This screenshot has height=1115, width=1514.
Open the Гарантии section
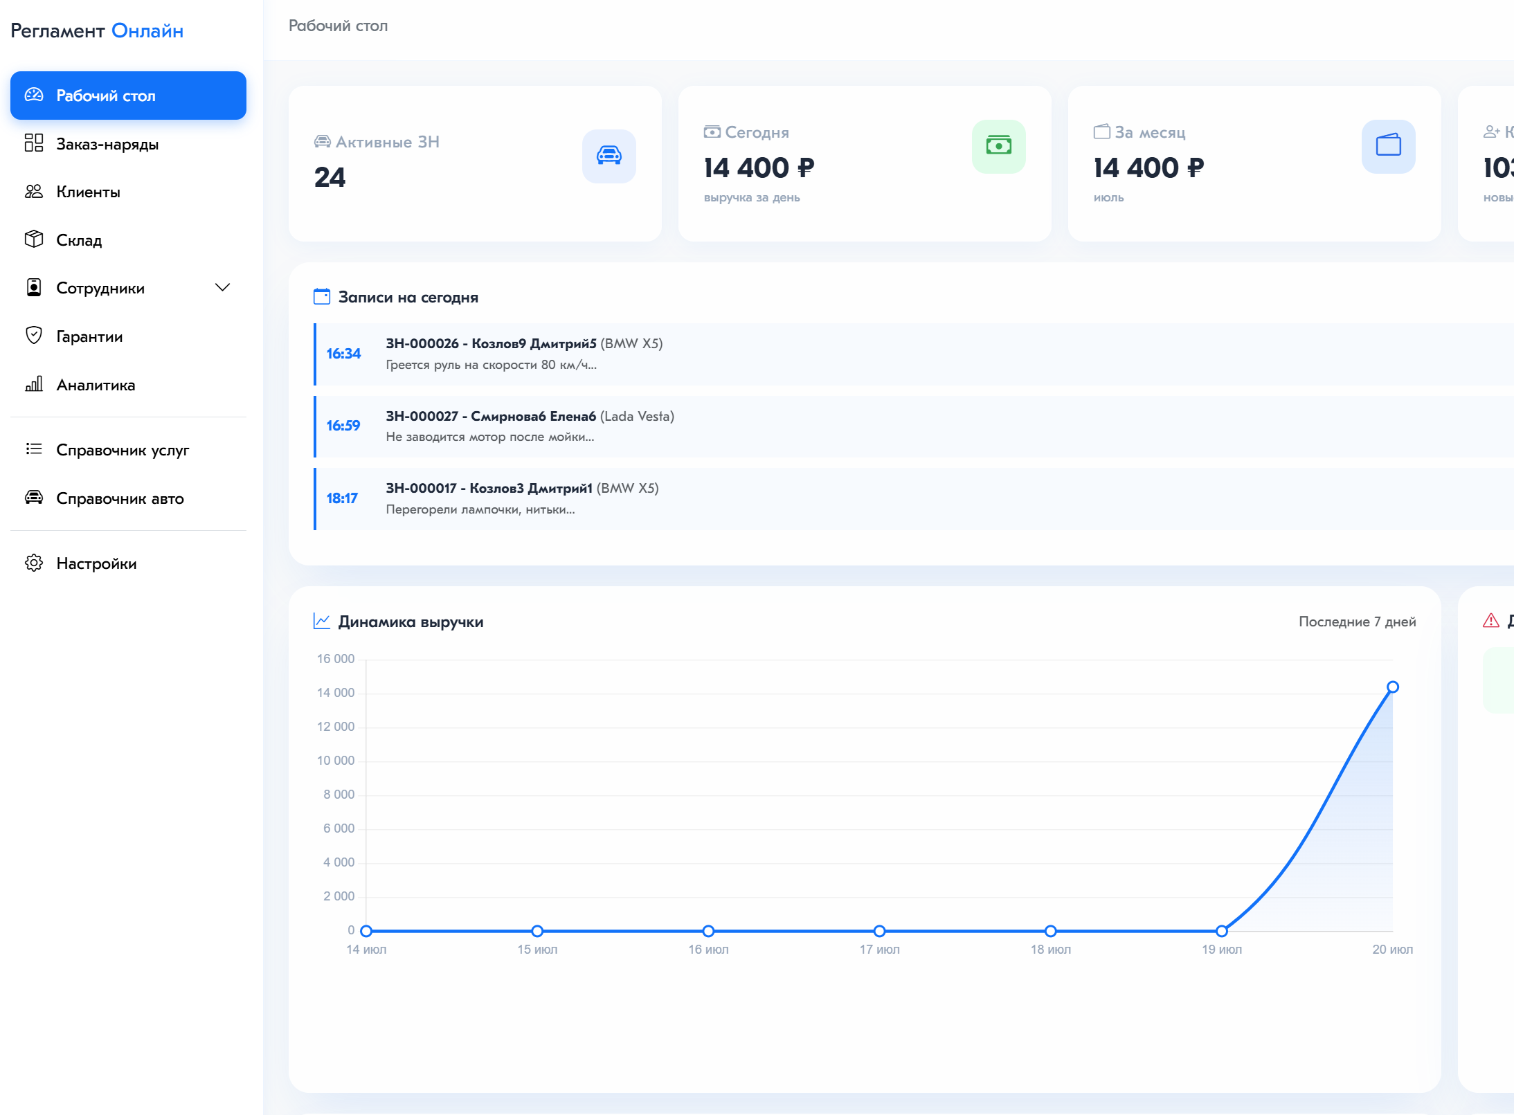pyautogui.click(x=128, y=336)
